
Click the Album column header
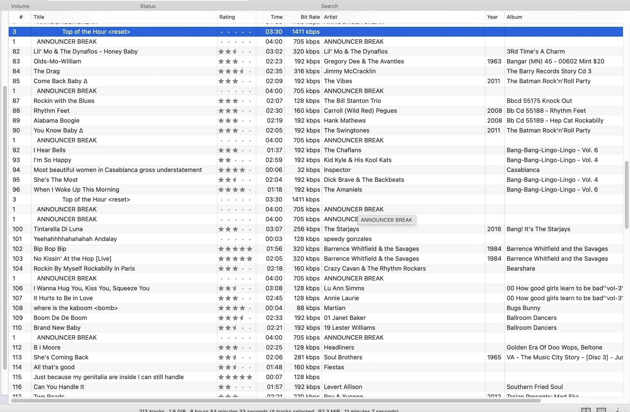point(514,17)
